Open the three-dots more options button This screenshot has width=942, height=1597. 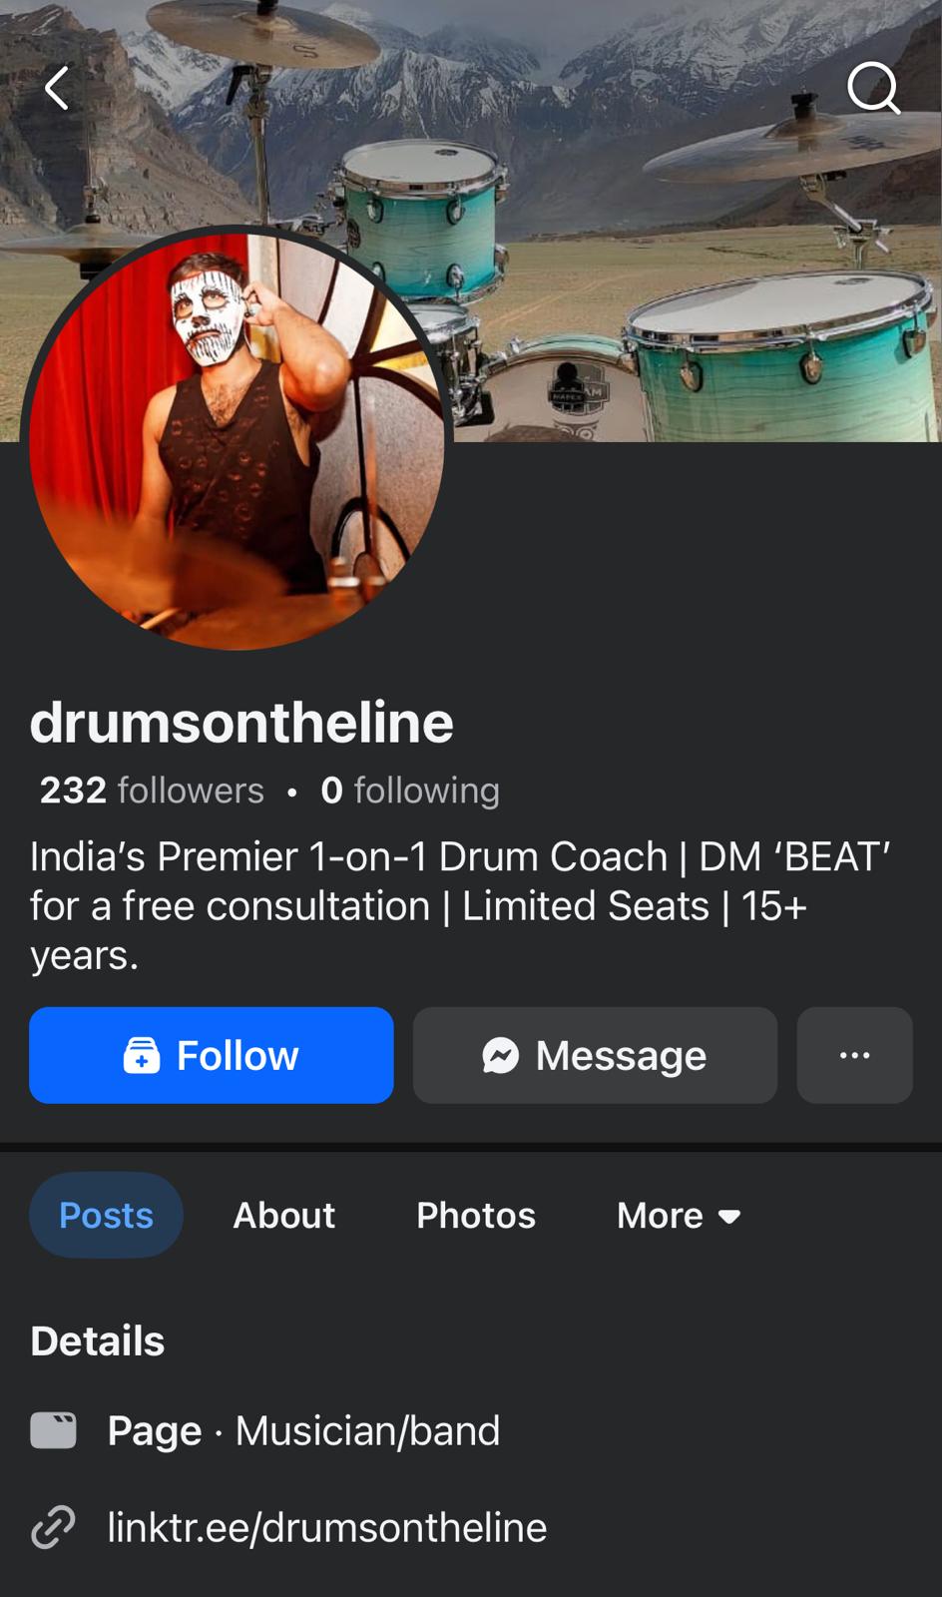pyautogui.click(x=854, y=1055)
